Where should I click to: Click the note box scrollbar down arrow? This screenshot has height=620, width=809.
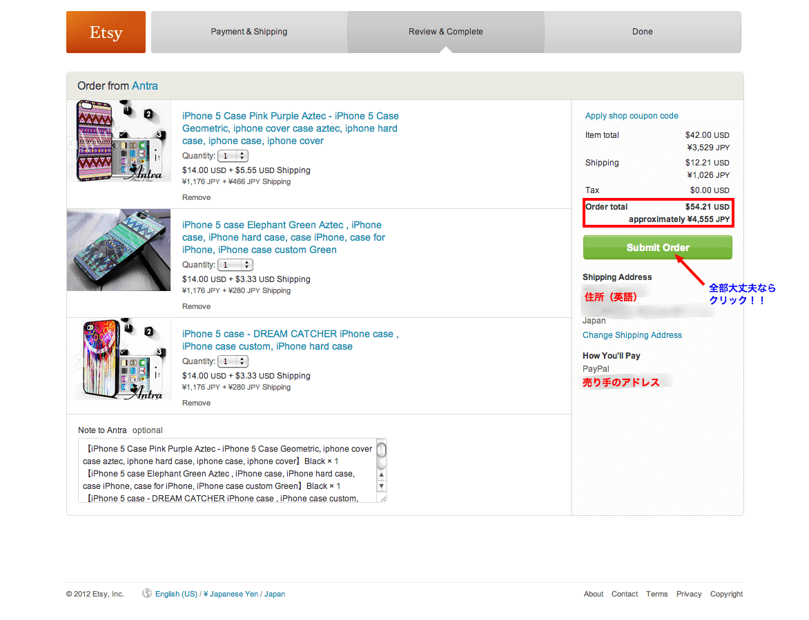[381, 486]
